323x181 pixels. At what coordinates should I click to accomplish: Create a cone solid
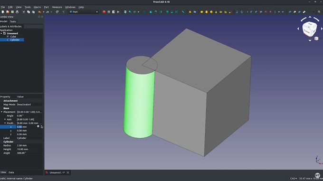(x=216, y=12)
